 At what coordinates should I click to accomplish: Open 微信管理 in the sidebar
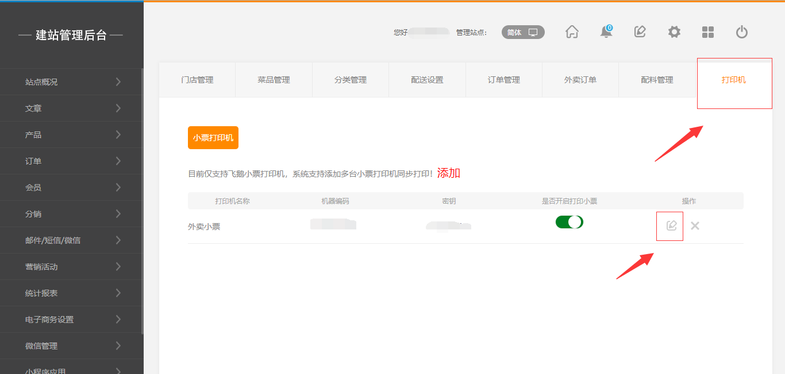click(x=71, y=346)
